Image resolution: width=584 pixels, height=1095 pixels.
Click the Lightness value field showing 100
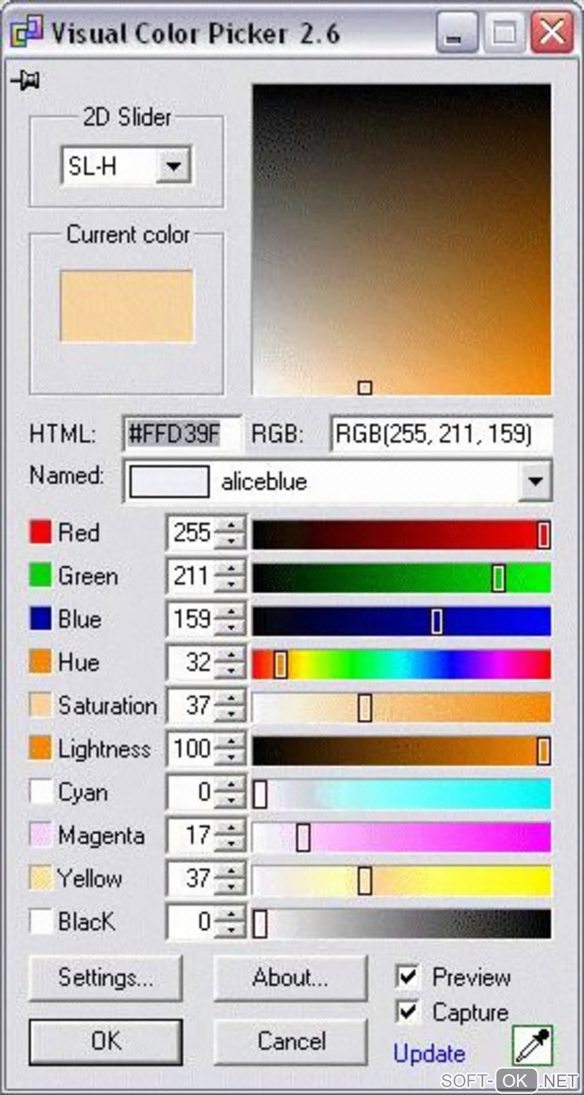[191, 749]
